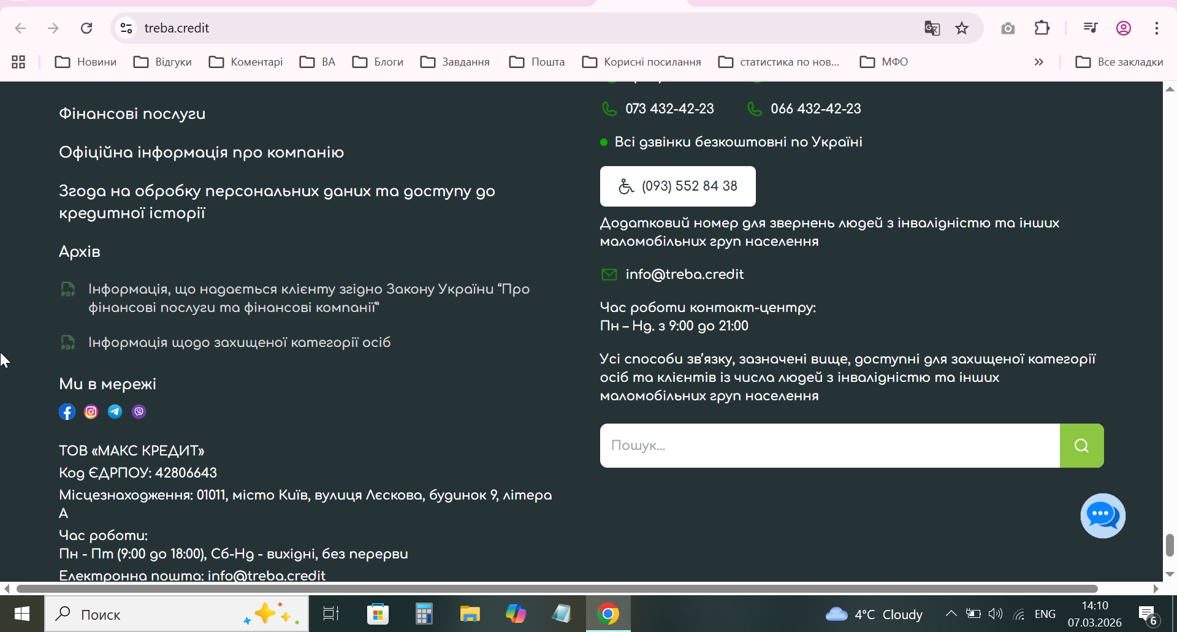Click the camera screenshot icon in toolbar
The height and width of the screenshot is (632, 1177).
pos(1008,28)
